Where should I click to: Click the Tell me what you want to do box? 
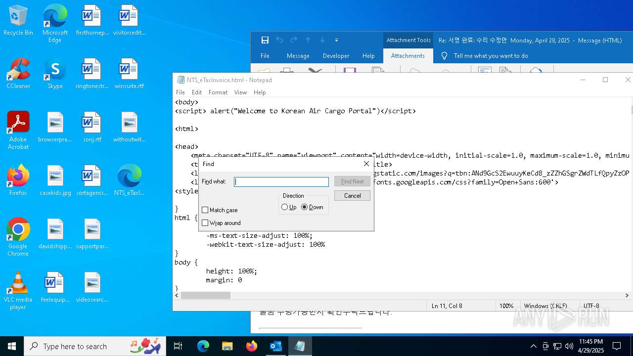491,56
